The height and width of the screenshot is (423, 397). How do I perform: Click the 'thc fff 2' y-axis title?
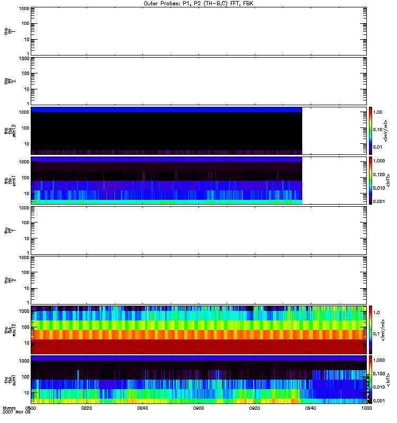click(10, 280)
